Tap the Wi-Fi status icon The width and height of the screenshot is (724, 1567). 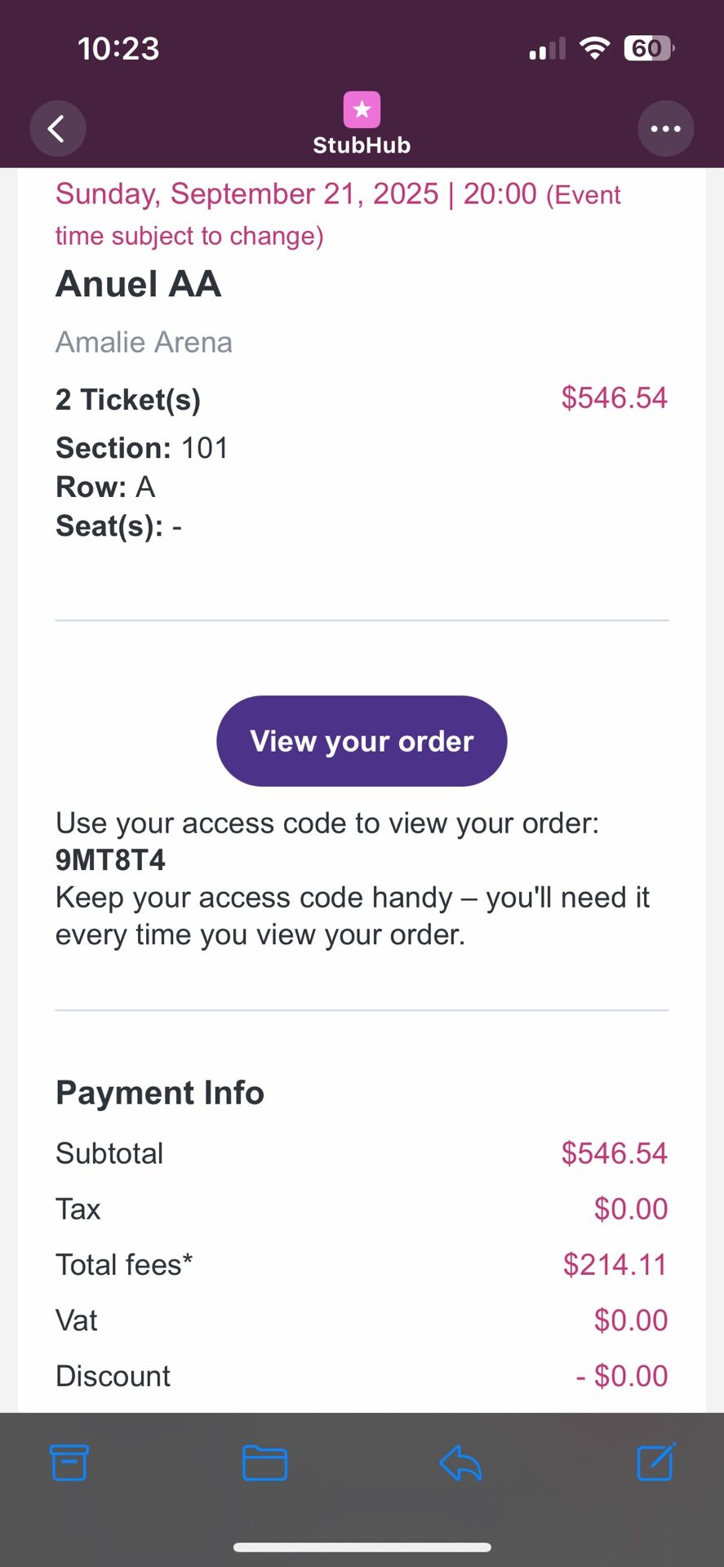click(x=595, y=47)
